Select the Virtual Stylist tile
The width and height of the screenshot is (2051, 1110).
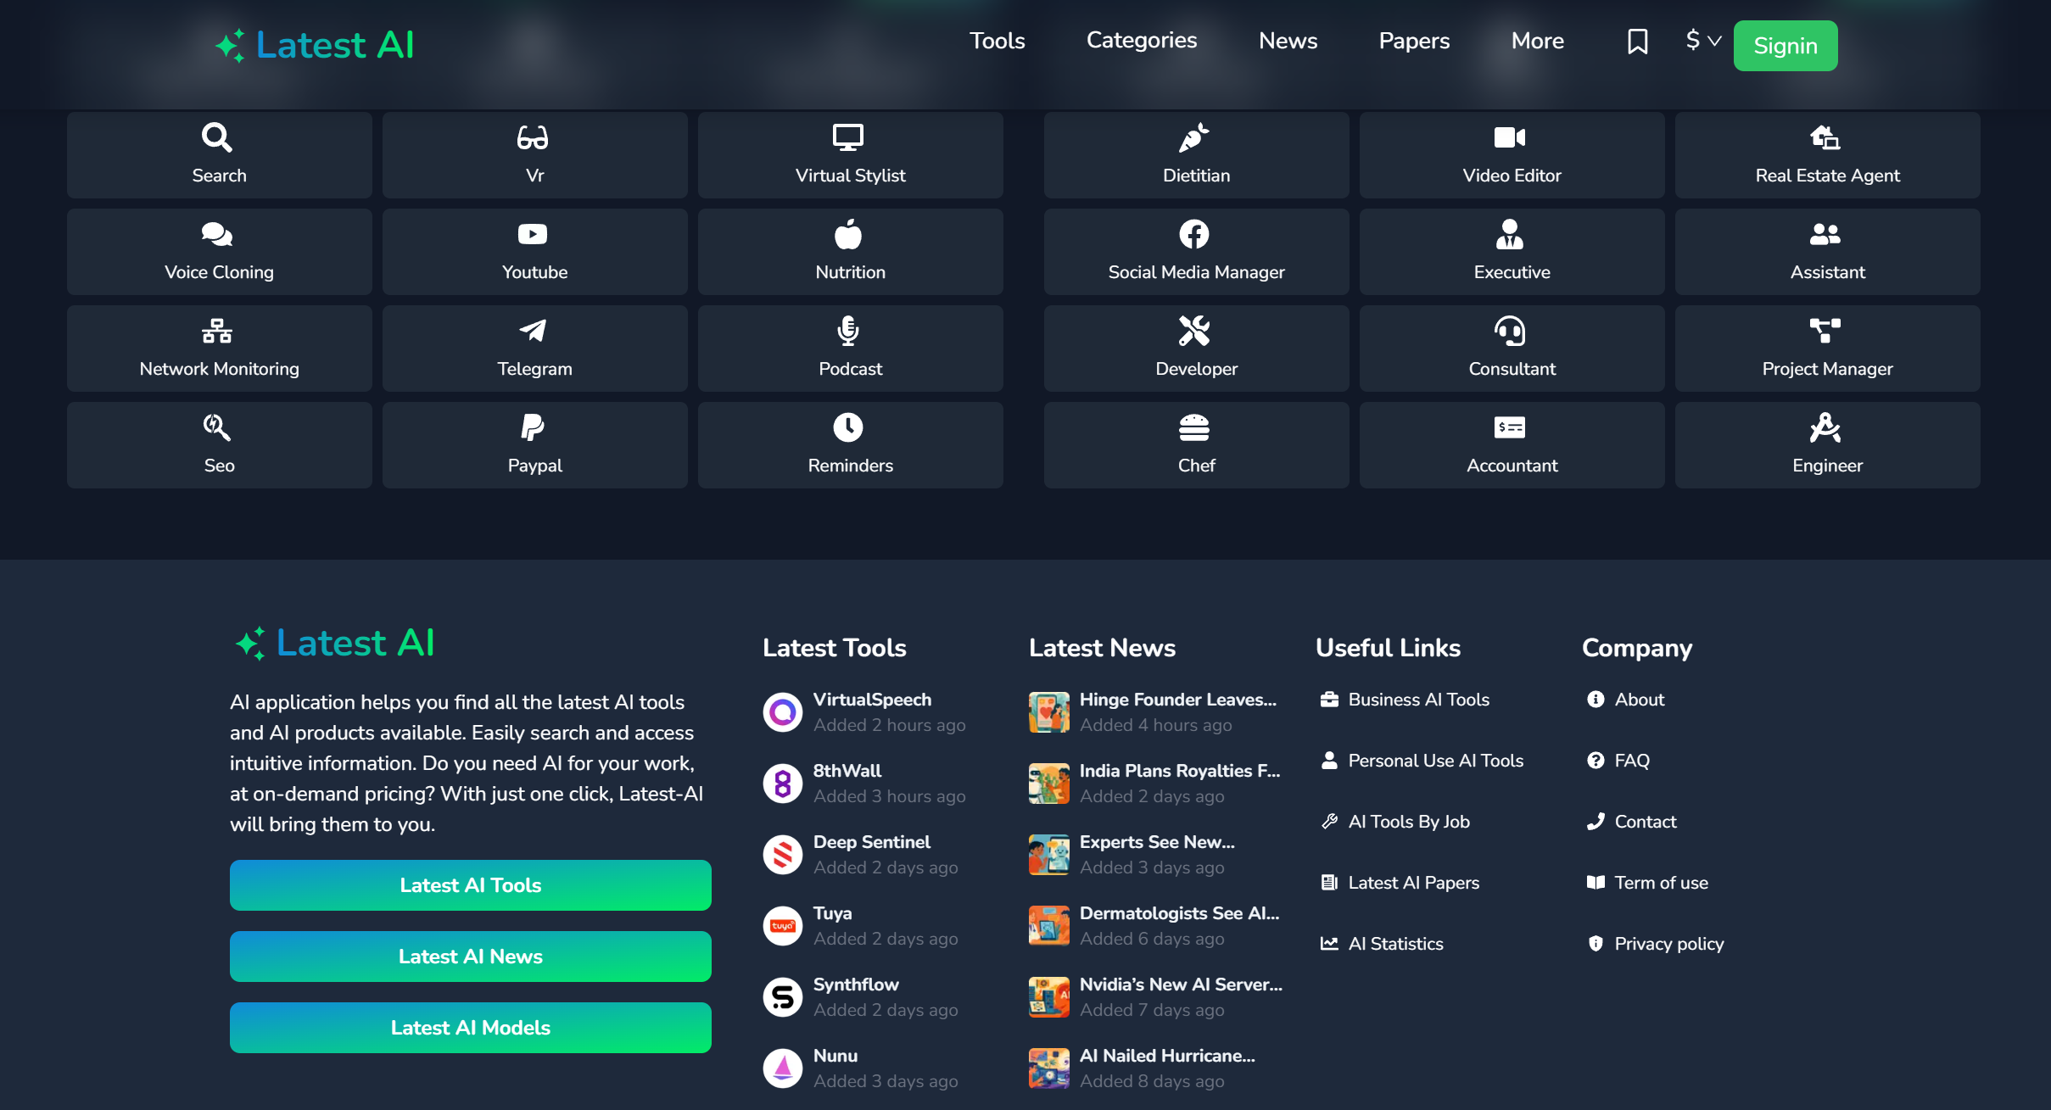click(850, 155)
